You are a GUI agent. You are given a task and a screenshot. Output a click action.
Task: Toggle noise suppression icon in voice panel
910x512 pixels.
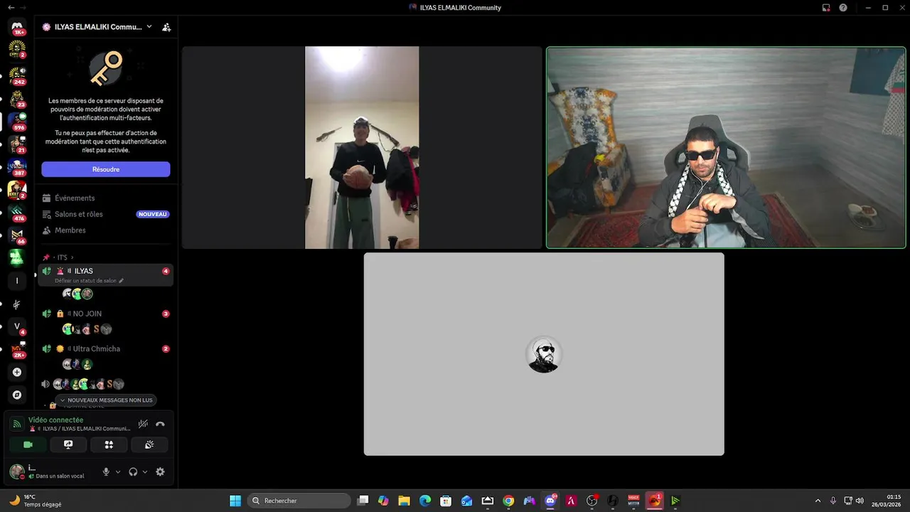[143, 424]
